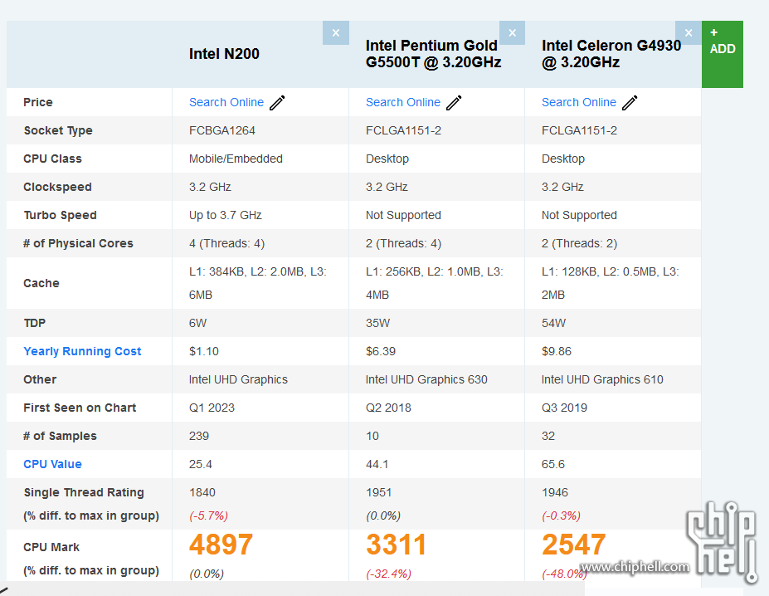Click pencil edit icon for Celeron G4930 price
The width and height of the screenshot is (769, 596).
(x=630, y=103)
